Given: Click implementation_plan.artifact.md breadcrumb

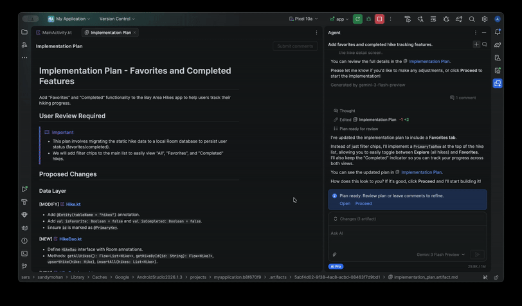Looking at the screenshot, I should click(423, 277).
